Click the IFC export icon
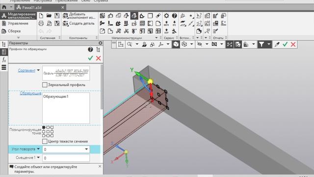The width and height of the screenshot is (314, 177). coord(175,24)
